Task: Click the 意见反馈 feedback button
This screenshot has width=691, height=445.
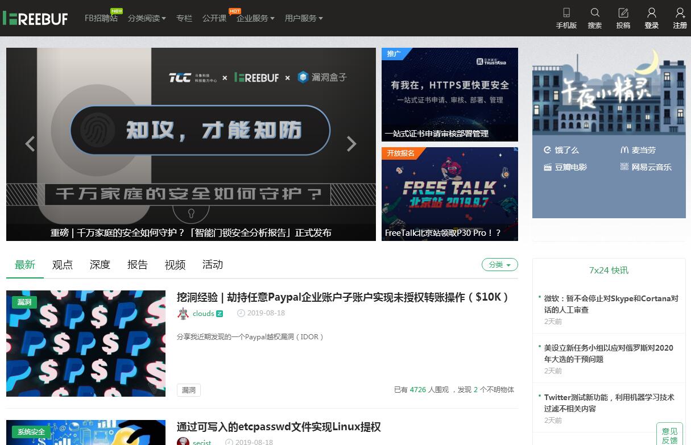Action: pos(670,435)
